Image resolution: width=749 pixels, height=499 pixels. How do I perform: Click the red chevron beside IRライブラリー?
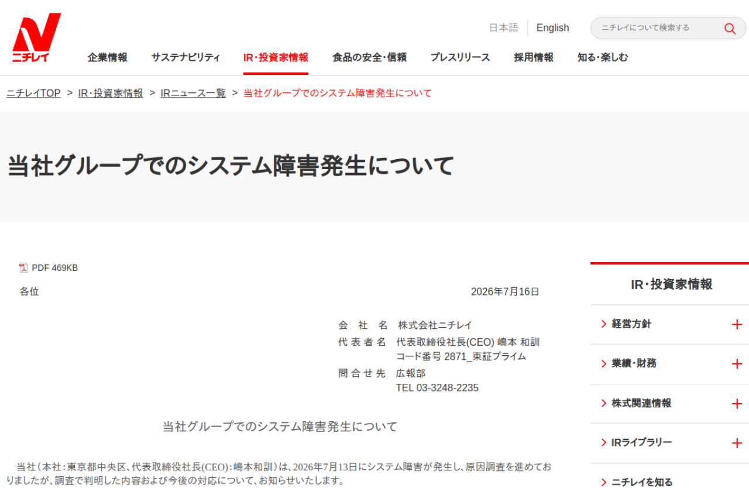(603, 443)
